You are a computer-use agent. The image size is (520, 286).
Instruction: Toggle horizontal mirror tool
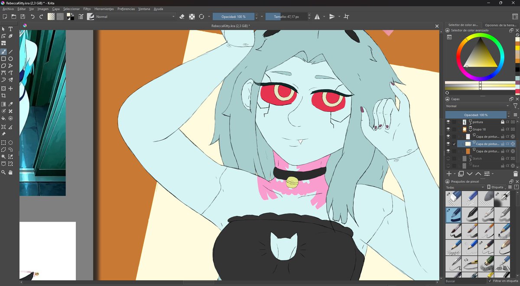317,16
